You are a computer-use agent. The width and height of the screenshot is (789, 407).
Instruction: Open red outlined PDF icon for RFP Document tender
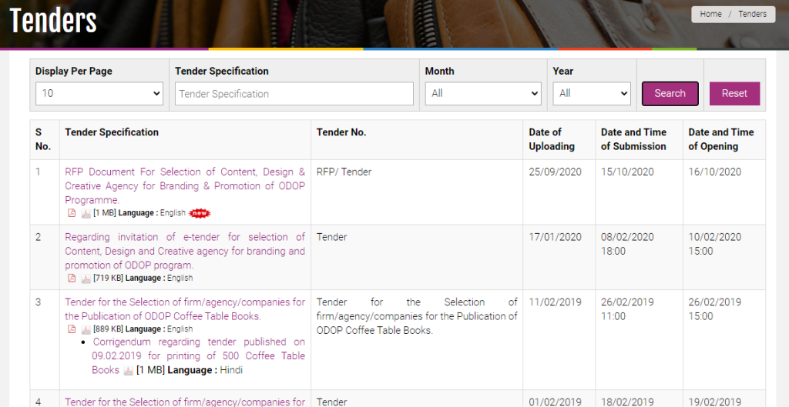(72, 213)
